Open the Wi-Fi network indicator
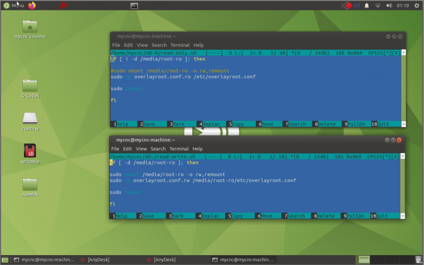Viewport: 424px width, 265px height. pos(378,6)
